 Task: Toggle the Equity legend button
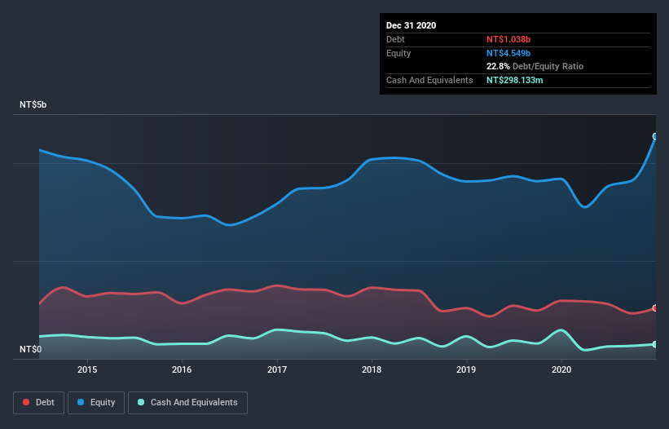[x=96, y=403]
